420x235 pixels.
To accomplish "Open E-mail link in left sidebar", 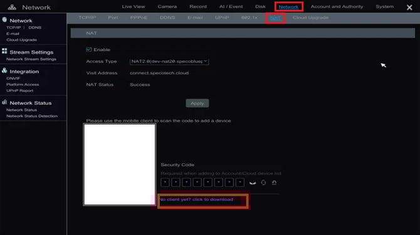I will tap(13, 34).
